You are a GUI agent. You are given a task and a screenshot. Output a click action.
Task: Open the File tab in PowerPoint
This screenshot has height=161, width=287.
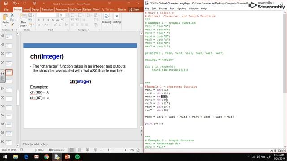(6, 9)
